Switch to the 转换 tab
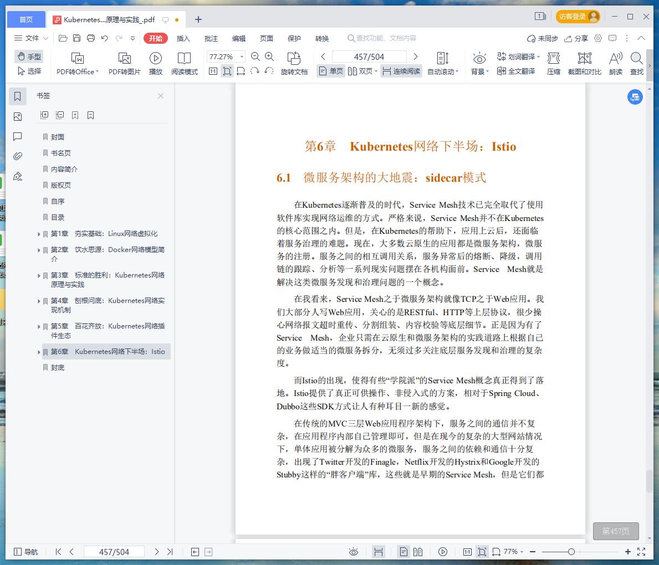The height and width of the screenshot is (565, 659). click(x=322, y=38)
